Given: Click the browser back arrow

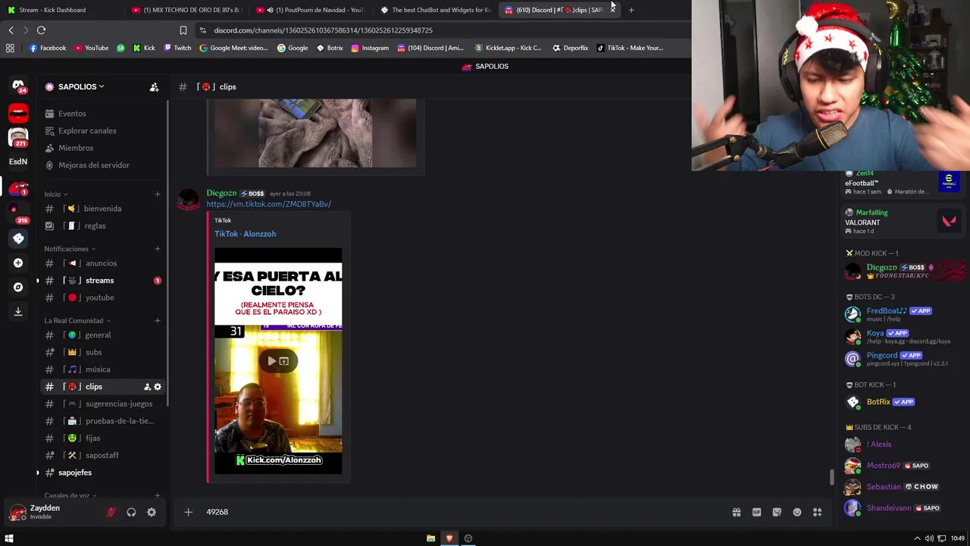Looking at the screenshot, I should coord(11,30).
